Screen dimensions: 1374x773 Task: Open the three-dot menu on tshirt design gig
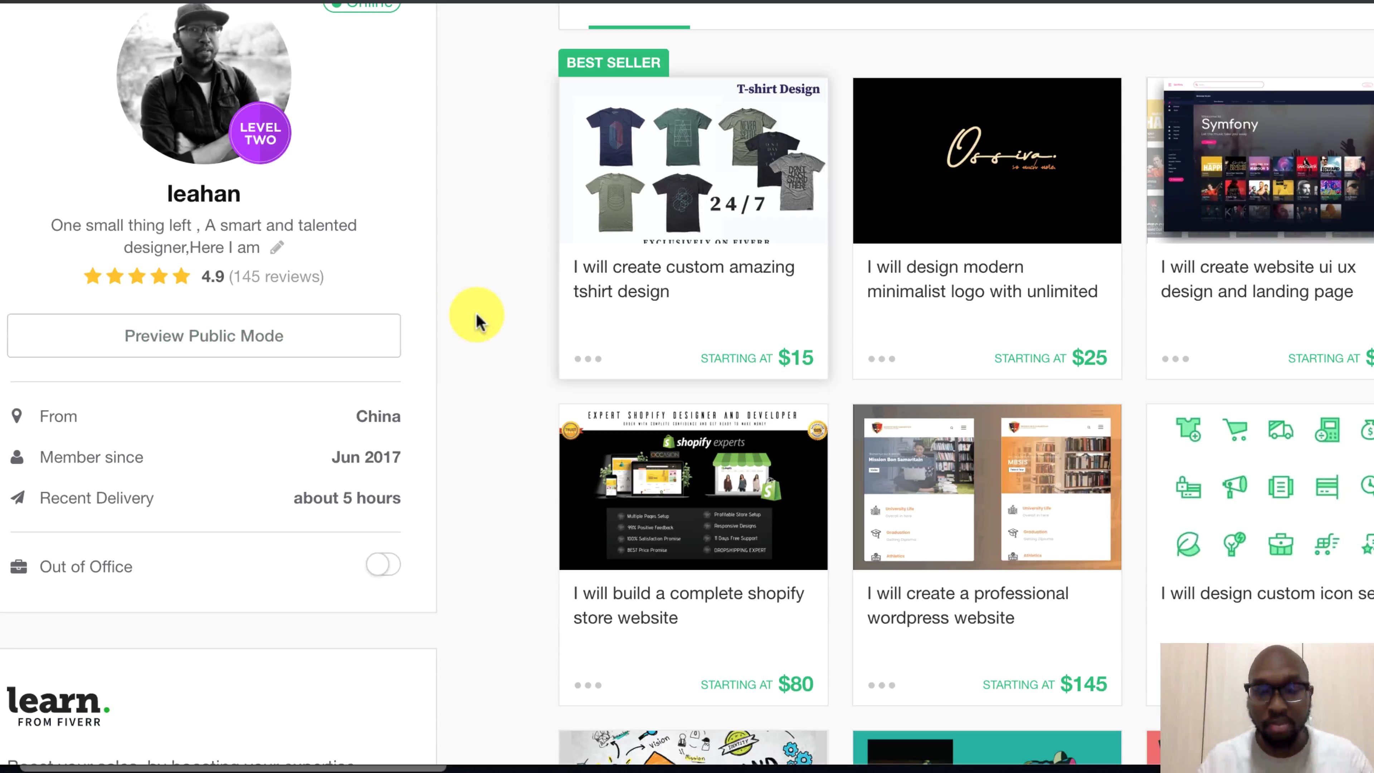588,359
